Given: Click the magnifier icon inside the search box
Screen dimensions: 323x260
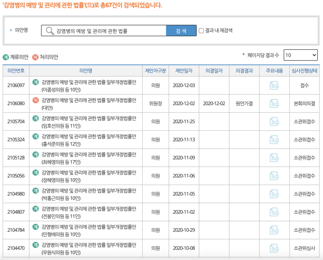Looking at the screenshot, I should pyautogui.click(x=50, y=30).
